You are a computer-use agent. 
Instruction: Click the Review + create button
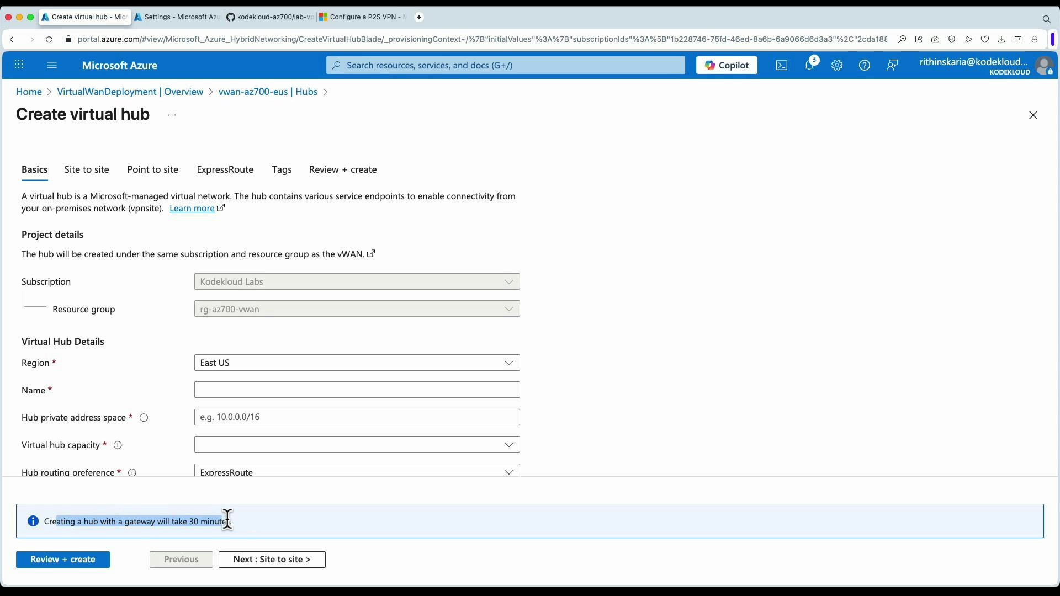[63, 559]
